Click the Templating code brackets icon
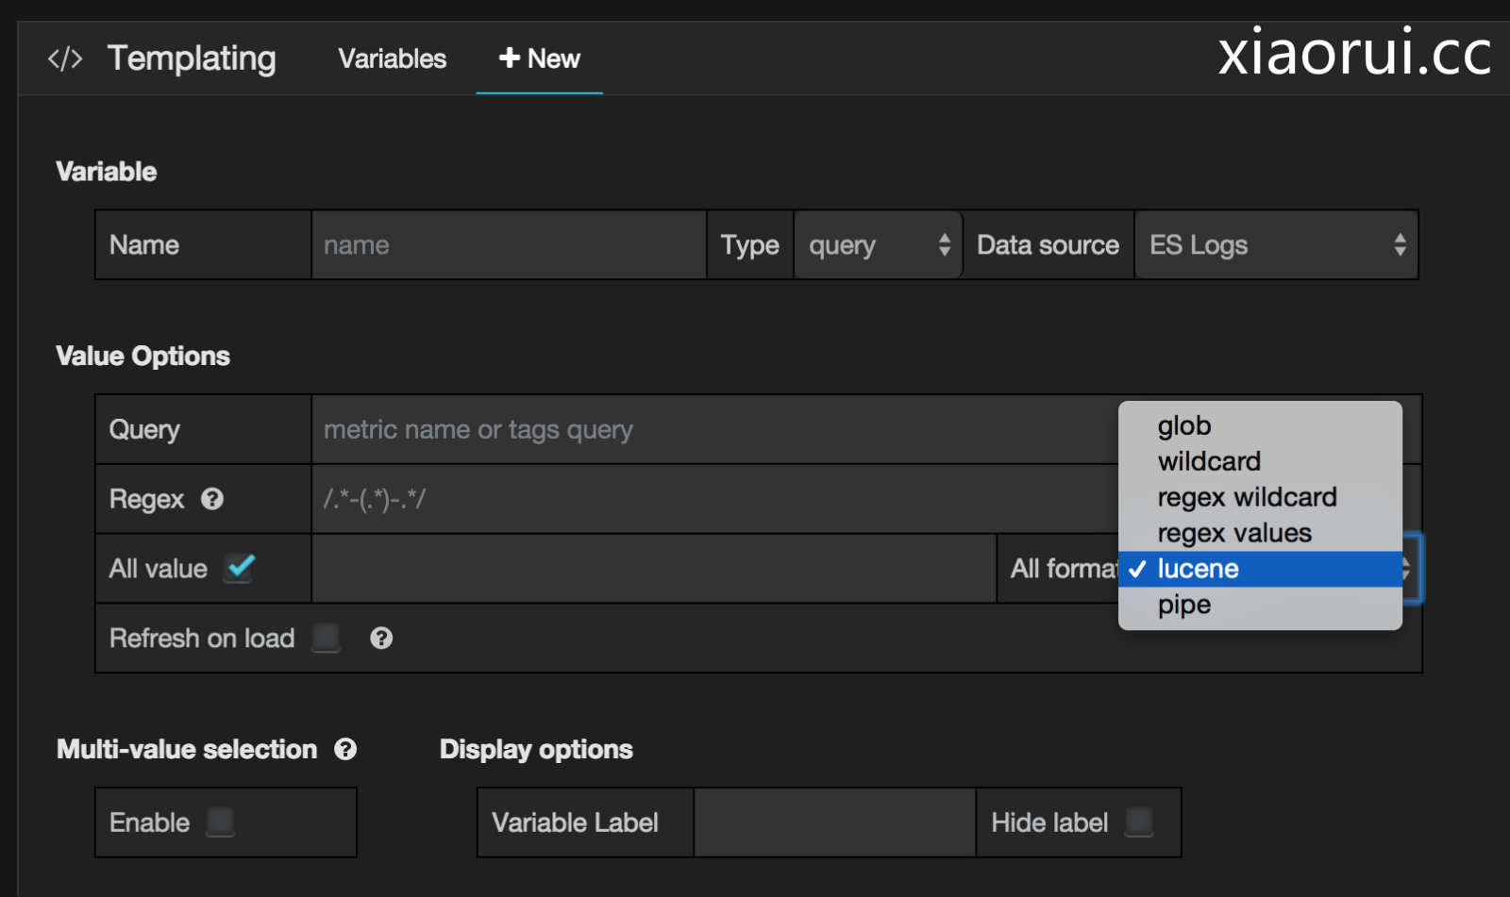The height and width of the screenshot is (897, 1510). tap(65, 58)
